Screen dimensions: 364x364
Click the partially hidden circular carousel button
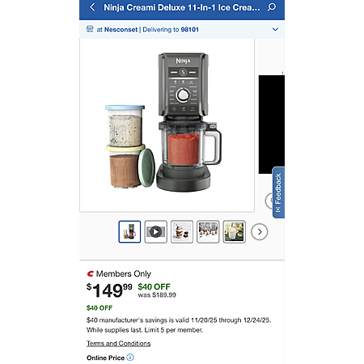(269, 201)
